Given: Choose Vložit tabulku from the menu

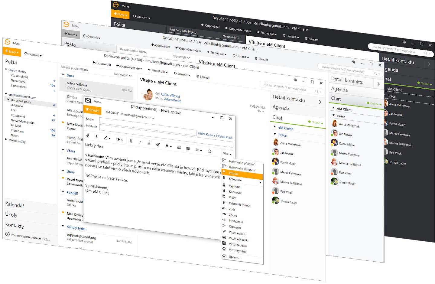Looking at the screenshot, I should 238,245.
